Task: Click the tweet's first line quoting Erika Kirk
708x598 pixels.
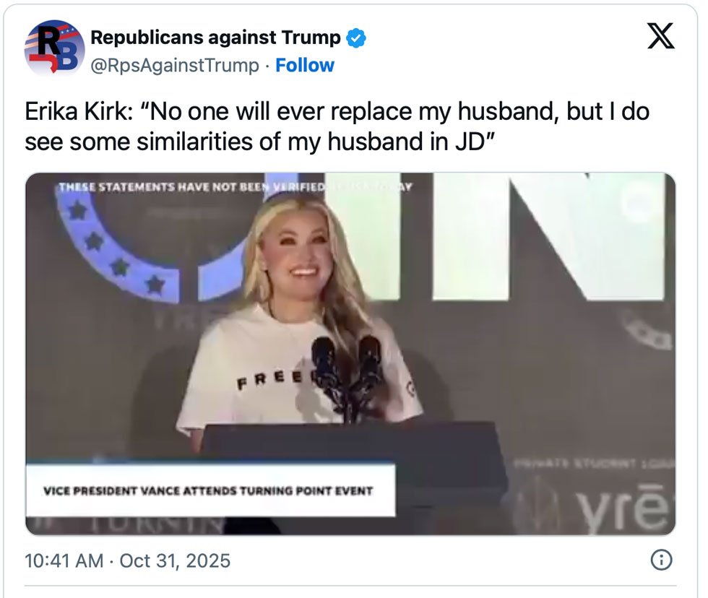Action: (x=337, y=112)
